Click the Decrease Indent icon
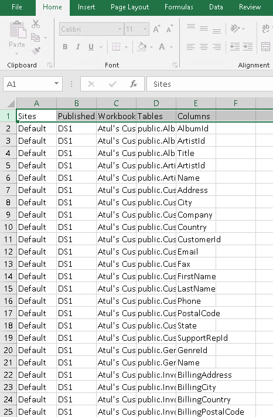The height and width of the screenshot is (417, 273). tap(235, 47)
